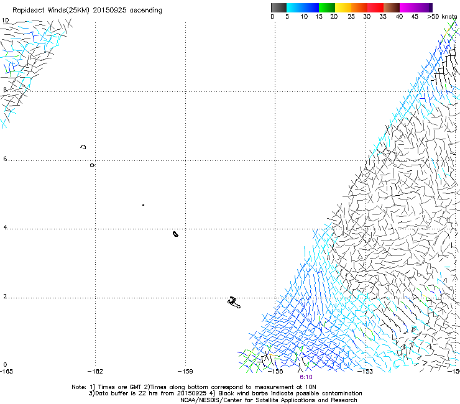
Task: Click the island outline above 6N near -162
Action: [83, 147]
